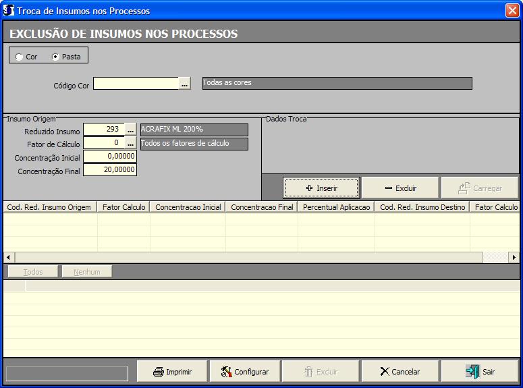The image size is (523, 388).
Task: Open Código Cor lookup ellipsis button
Action: (185, 84)
